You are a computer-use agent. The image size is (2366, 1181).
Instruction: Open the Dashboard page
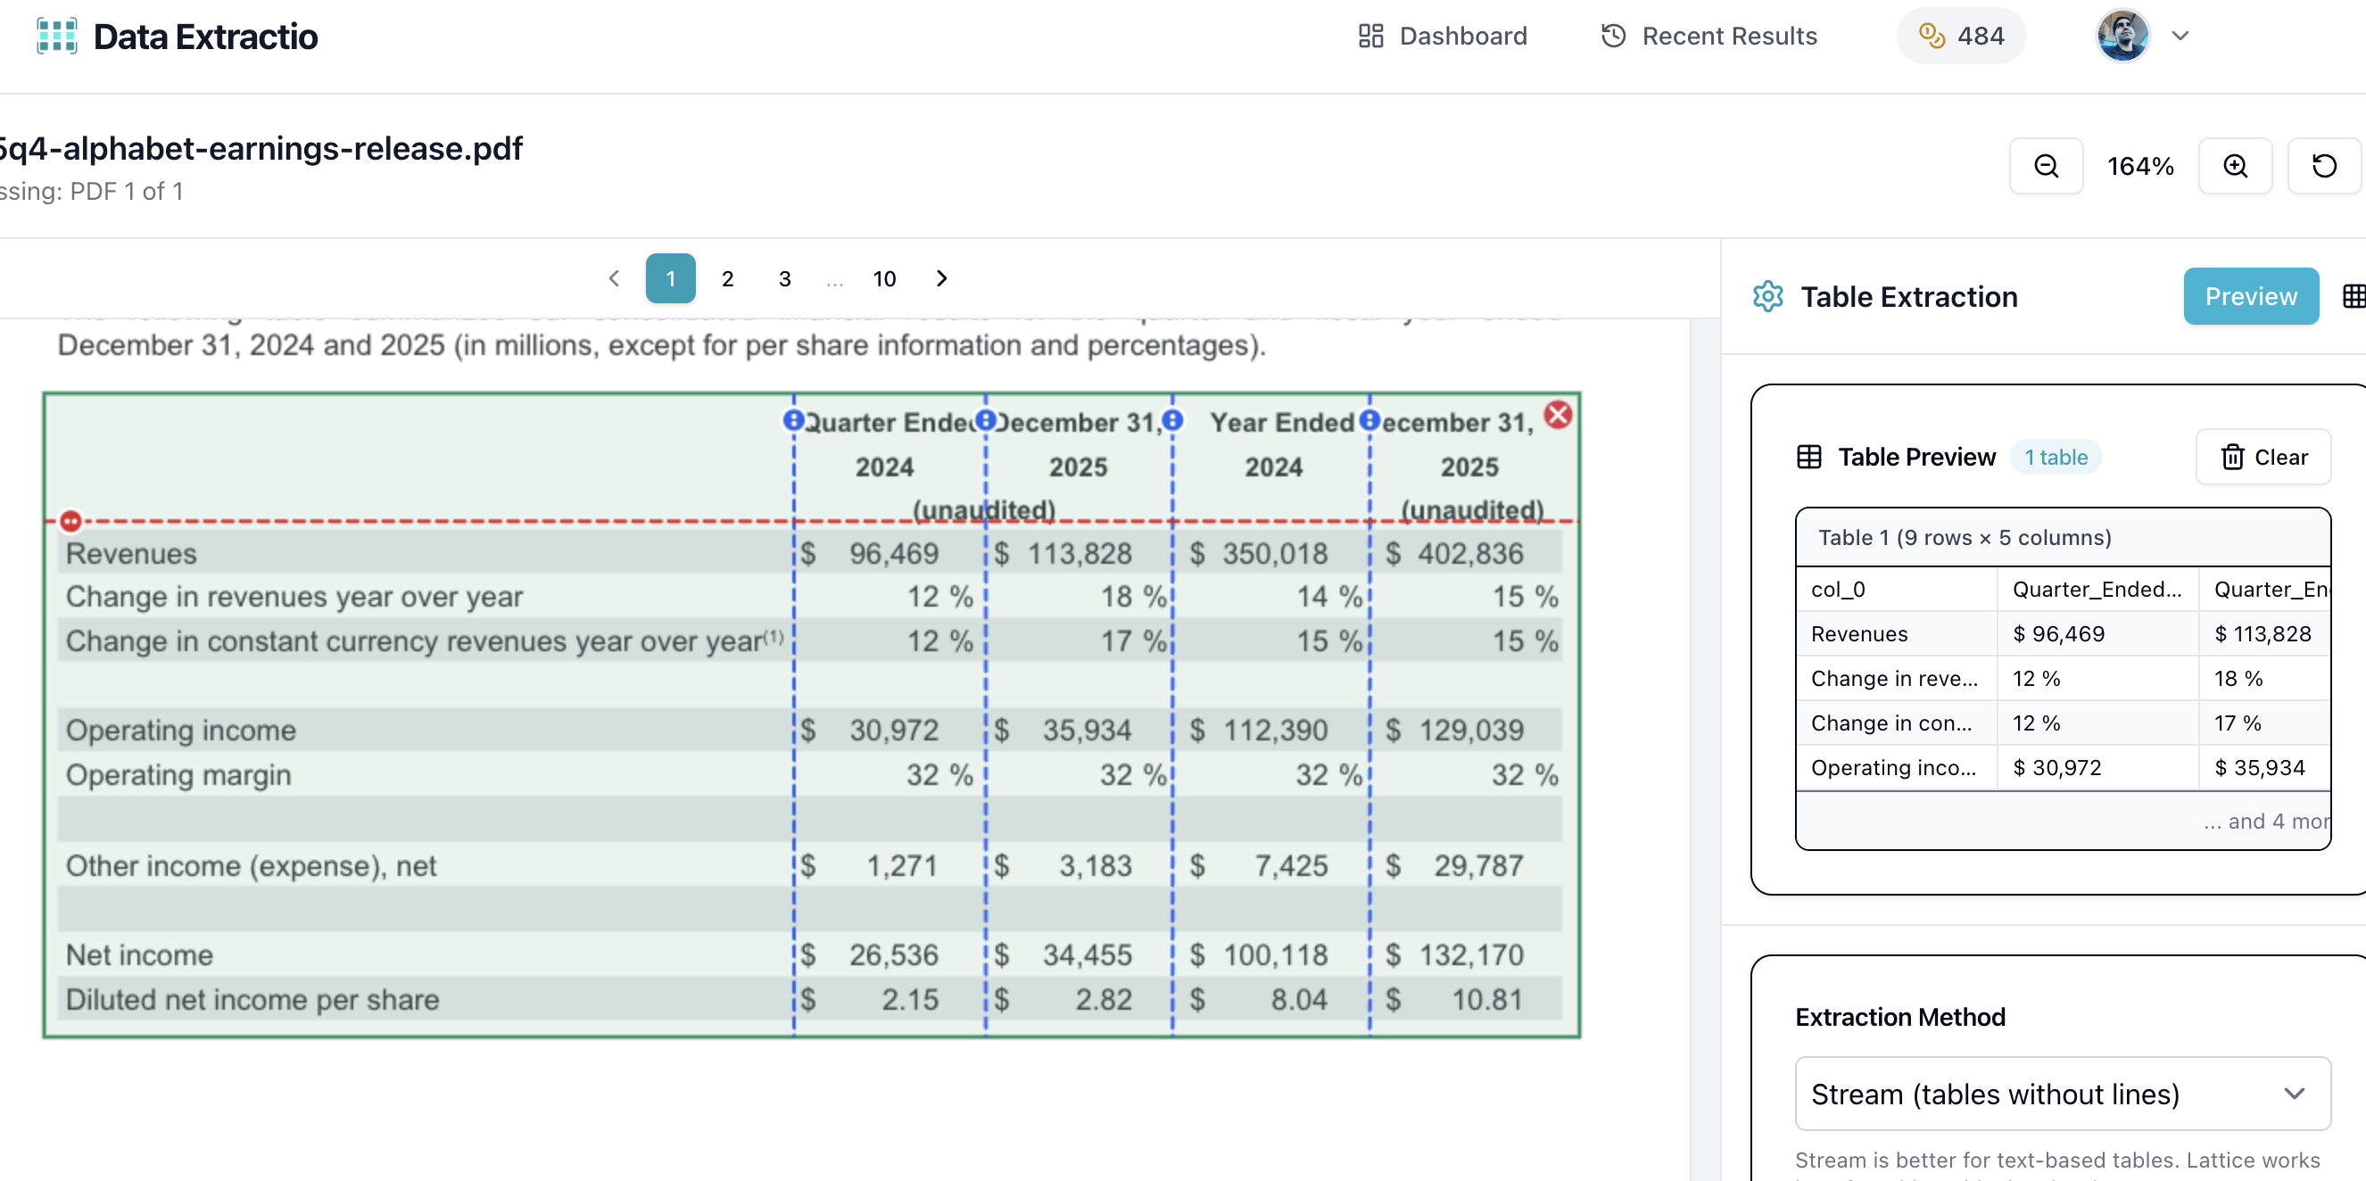pyautogui.click(x=1442, y=36)
